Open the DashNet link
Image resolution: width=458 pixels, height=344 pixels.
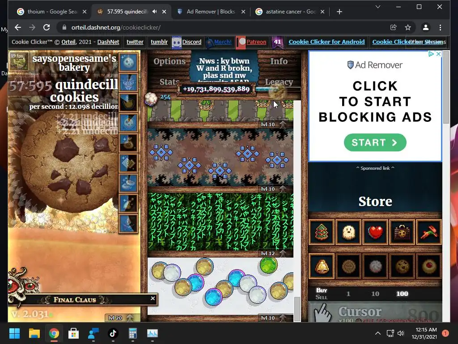click(108, 42)
